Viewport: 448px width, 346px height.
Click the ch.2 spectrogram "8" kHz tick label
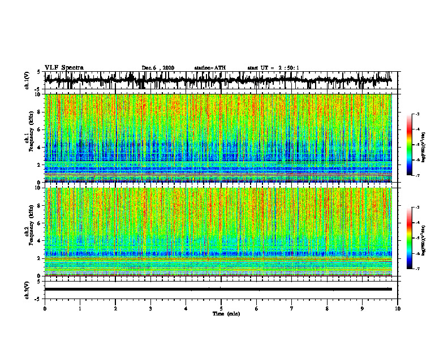[39, 206]
